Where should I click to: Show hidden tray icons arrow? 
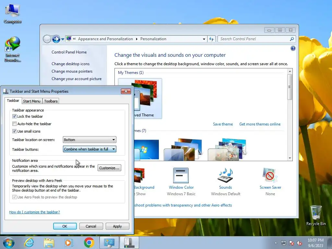[x=276, y=243]
